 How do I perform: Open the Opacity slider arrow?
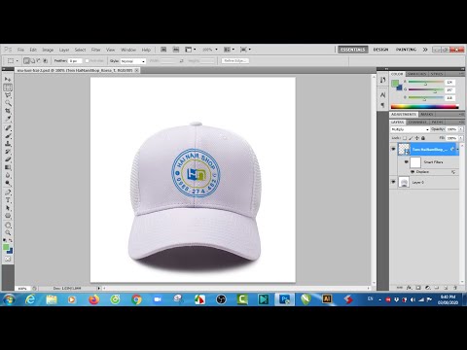[460, 129]
